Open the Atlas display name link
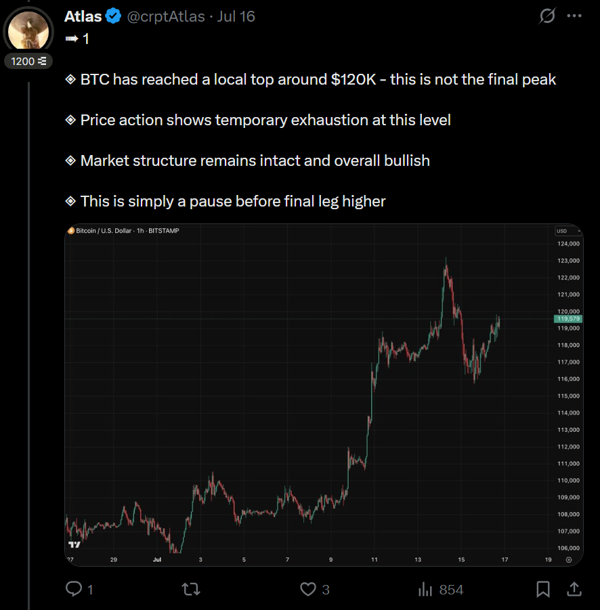The image size is (600, 610). coord(83,16)
